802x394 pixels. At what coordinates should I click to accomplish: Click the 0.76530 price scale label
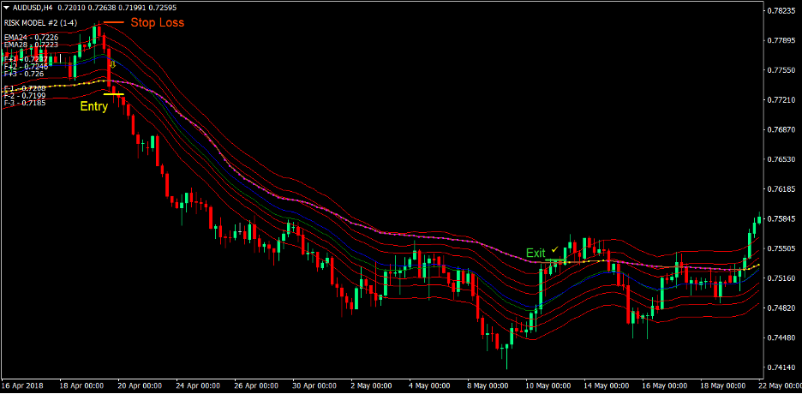click(782, 159)
